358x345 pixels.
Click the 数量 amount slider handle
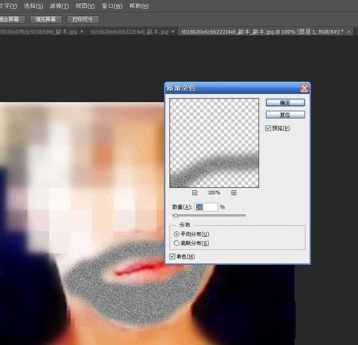(175, 215)
